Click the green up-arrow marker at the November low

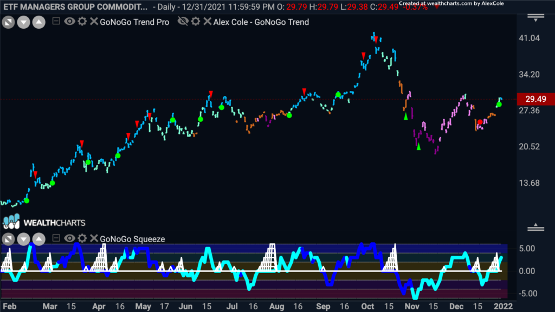click(x=418, y=146)
